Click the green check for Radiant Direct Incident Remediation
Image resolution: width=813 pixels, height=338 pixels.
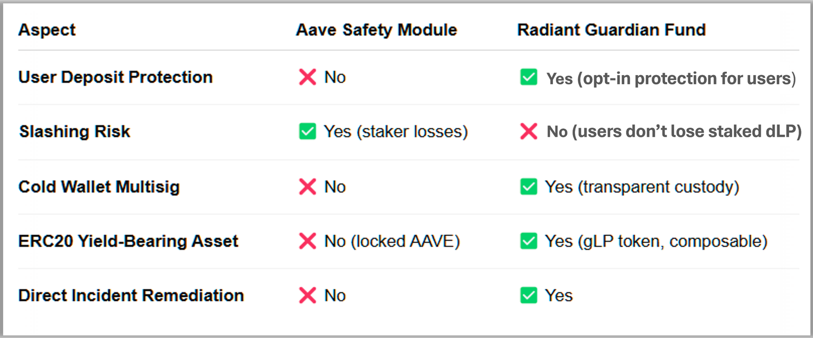(528, 295)
